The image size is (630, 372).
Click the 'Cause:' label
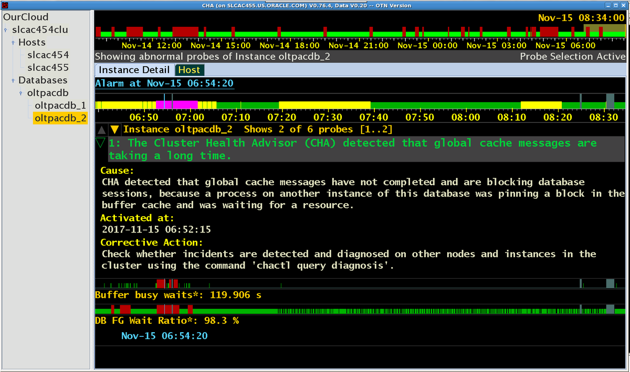point(117,171)
